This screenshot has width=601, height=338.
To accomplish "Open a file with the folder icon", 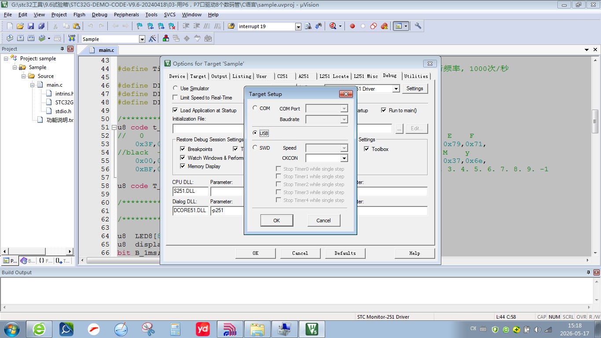I will point(20,26).
